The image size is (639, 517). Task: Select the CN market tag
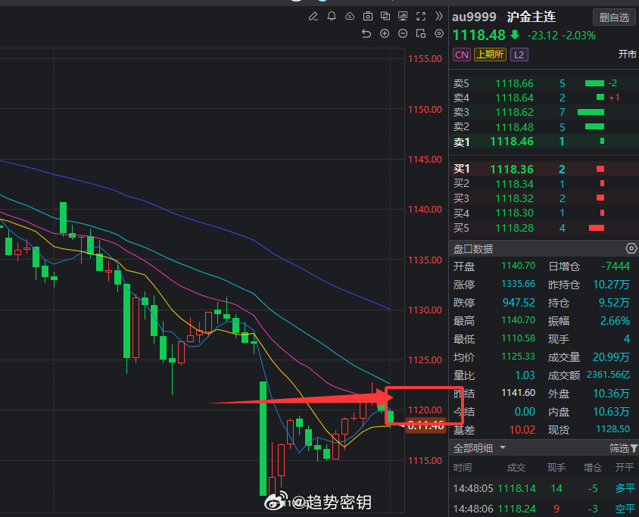[x=461, y=55]
